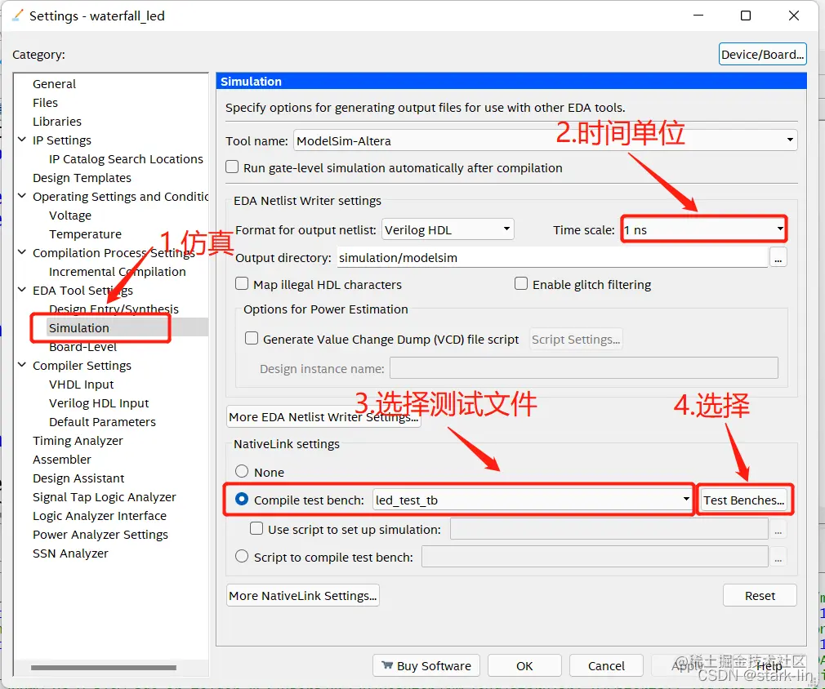Select Assembler category
Image resolution: width=825 pixels, height=689 pixels.
tap(61, 460)
